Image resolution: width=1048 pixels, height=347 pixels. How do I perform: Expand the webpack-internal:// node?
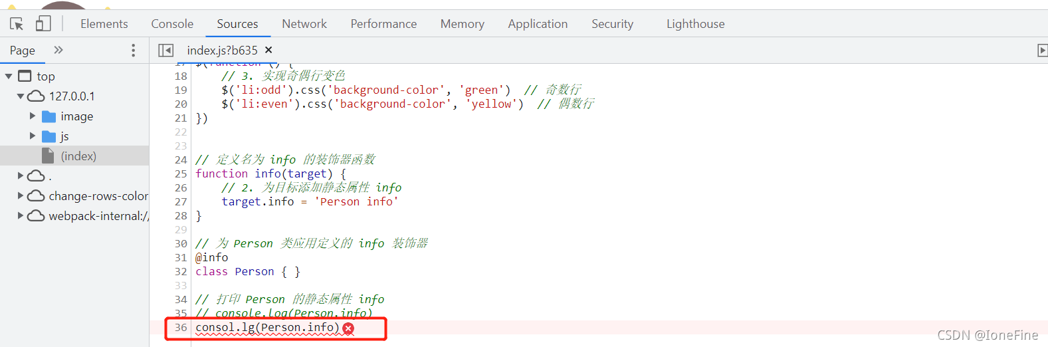(21, 215)
